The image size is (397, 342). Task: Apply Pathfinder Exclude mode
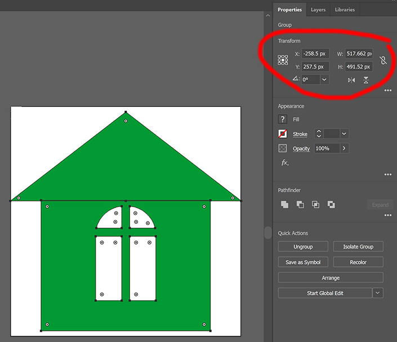331,205
